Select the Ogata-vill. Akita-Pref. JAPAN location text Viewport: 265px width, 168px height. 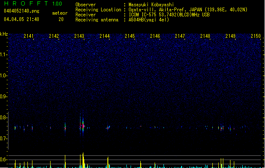188,10
